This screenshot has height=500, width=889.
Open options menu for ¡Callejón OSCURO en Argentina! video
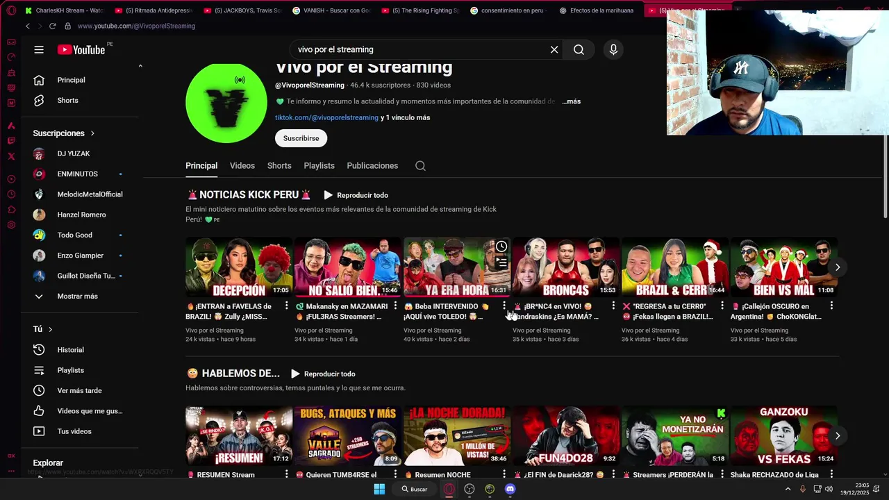pos(831,306)
